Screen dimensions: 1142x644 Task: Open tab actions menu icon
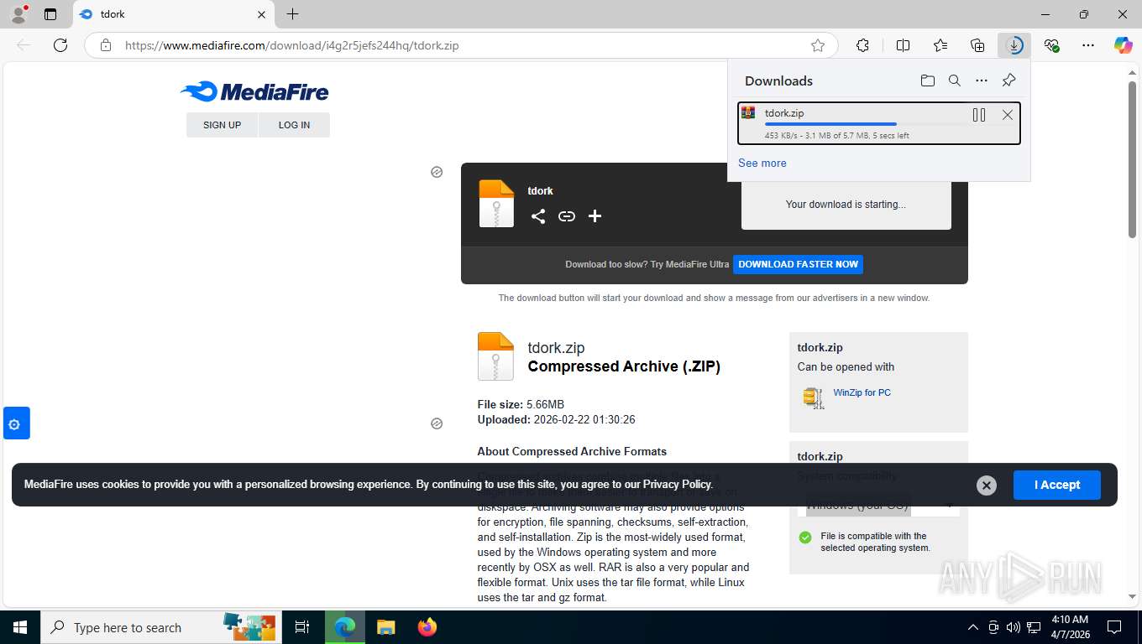pos(50,14)
